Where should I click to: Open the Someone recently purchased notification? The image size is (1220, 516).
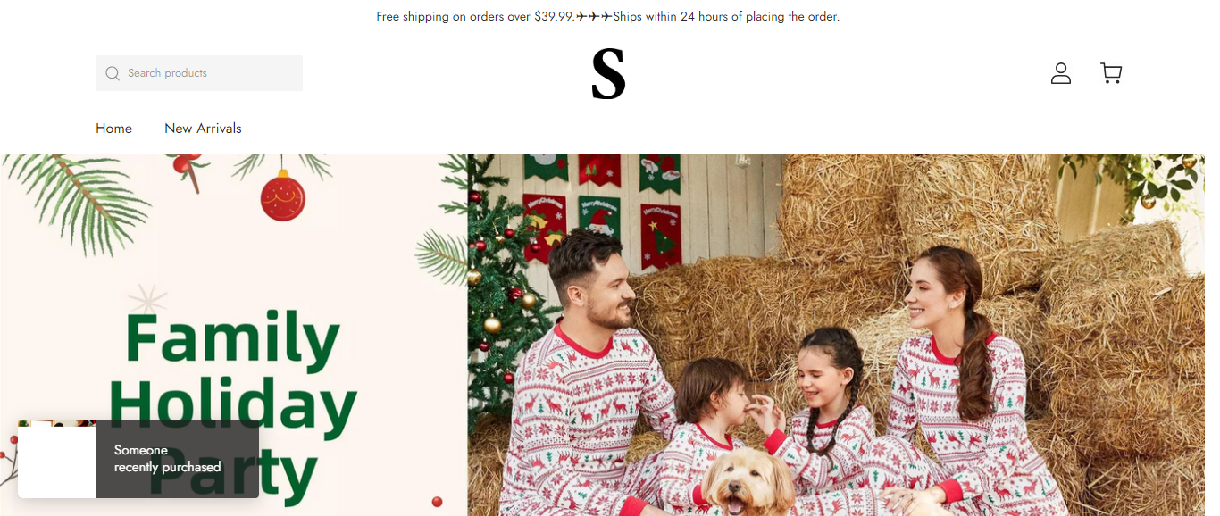[138, 459]
